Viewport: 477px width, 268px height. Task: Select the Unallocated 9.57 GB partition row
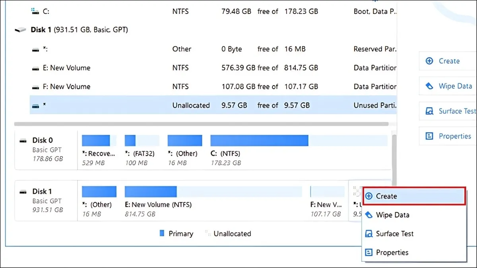pos(199,105)
